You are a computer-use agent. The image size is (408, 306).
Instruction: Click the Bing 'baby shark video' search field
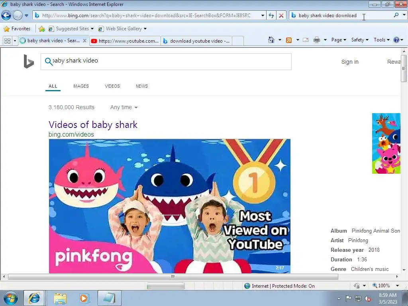pos(166,62)
